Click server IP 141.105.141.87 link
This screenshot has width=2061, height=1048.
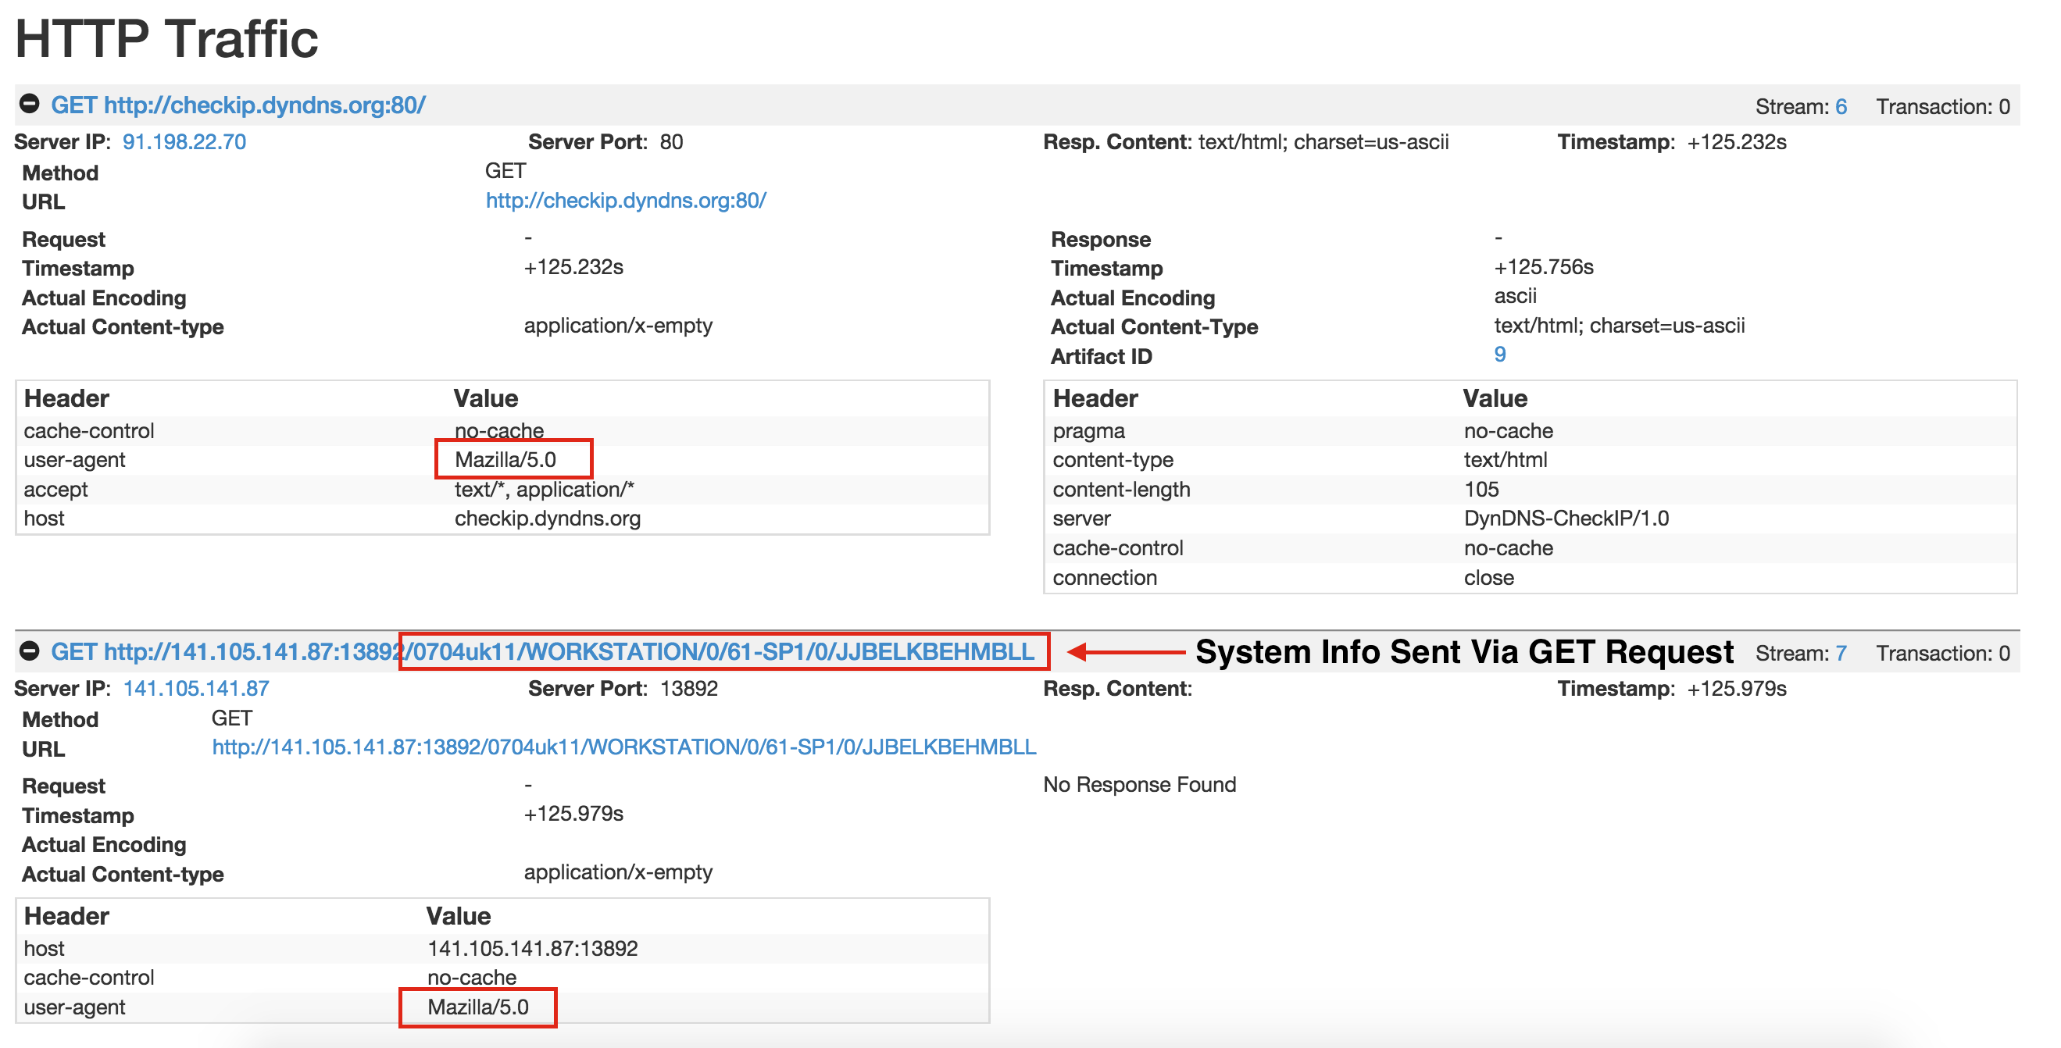[196, 688]
